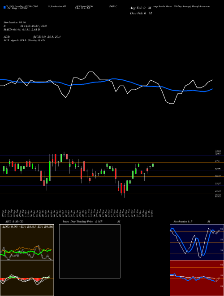Viewport: 224px width, 296px height.
Task: Click the MunafaSutra.com text at top right
Action: (x=201, y=6)
